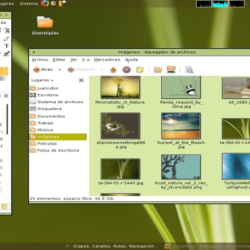
Task: Select Sistema de archivos place
Action: click(58, 102)
